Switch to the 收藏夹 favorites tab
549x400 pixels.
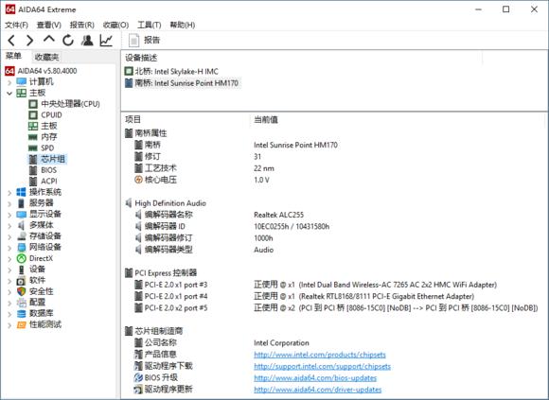(46, 57)
